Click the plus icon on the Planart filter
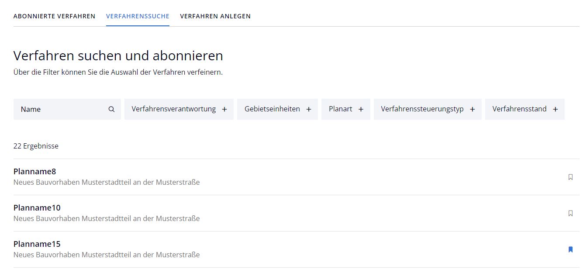 (360, 109)
